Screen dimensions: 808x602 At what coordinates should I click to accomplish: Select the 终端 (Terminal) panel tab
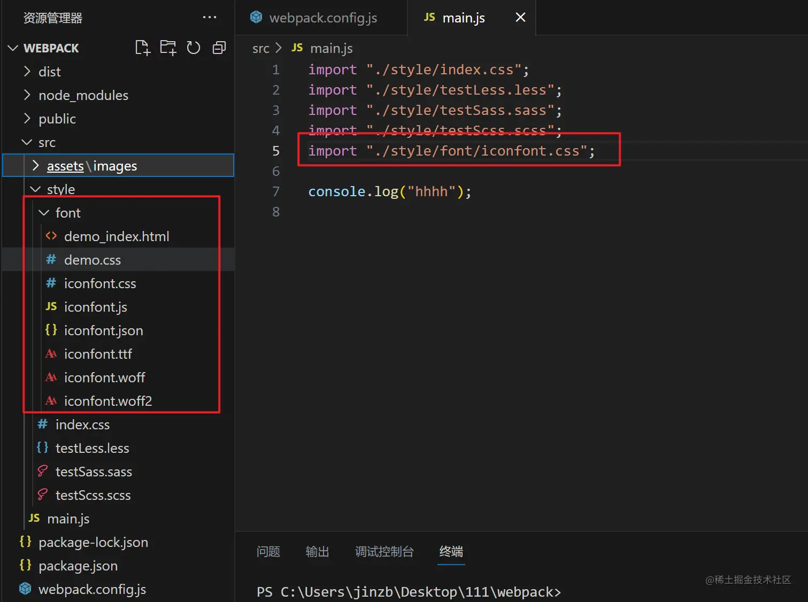[x=451, y=551]
